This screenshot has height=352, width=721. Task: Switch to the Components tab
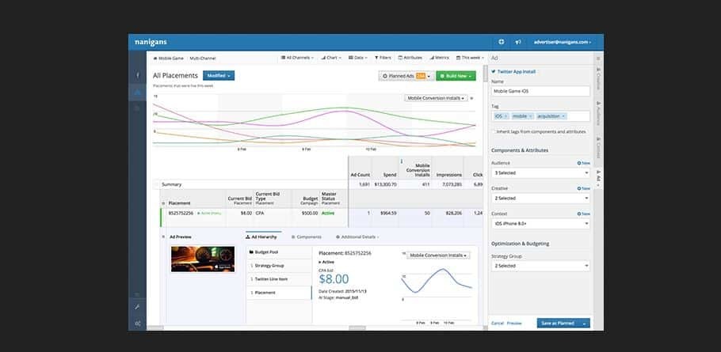click(x=307, y=237)
